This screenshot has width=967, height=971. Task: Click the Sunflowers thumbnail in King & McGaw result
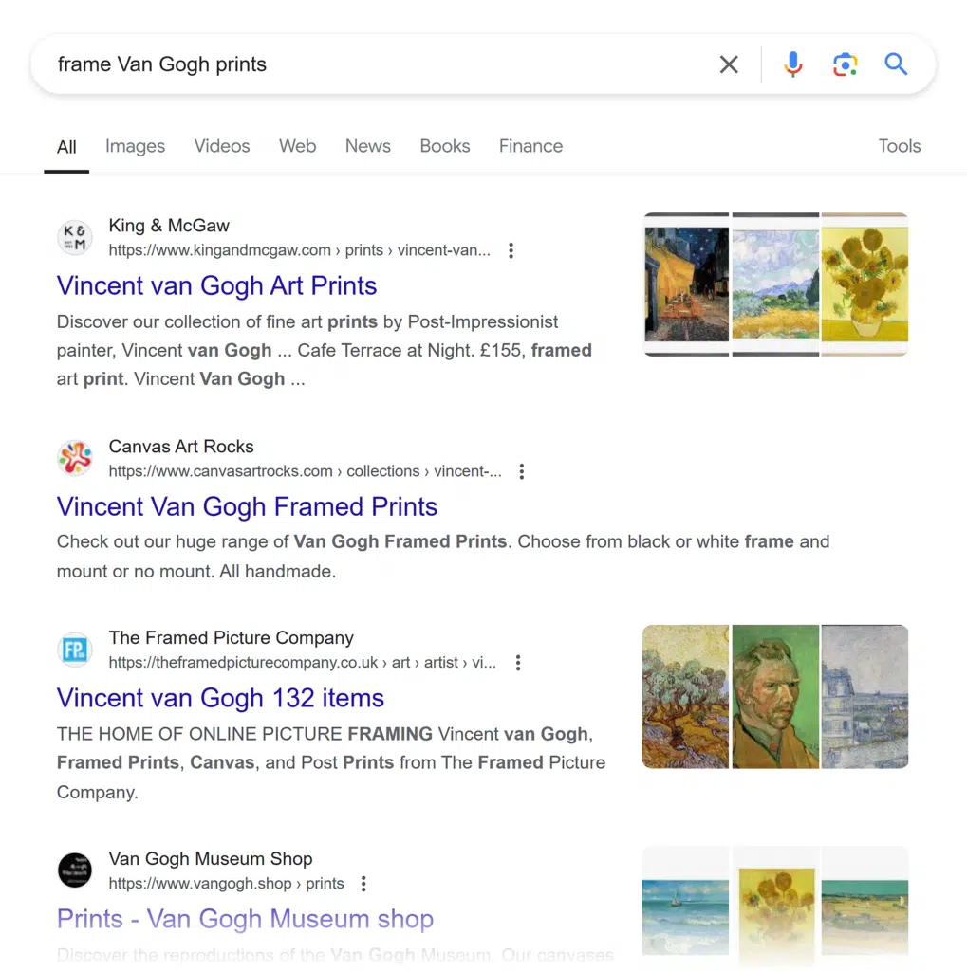coord(865,283)
